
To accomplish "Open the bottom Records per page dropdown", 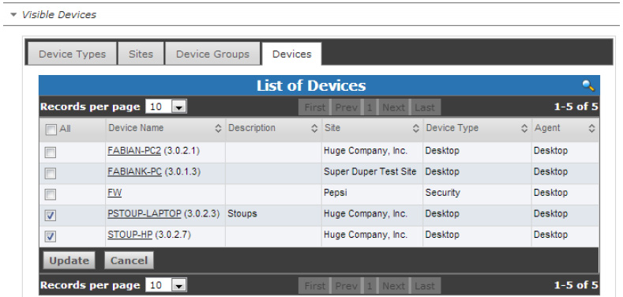I will tap(166, 285).
